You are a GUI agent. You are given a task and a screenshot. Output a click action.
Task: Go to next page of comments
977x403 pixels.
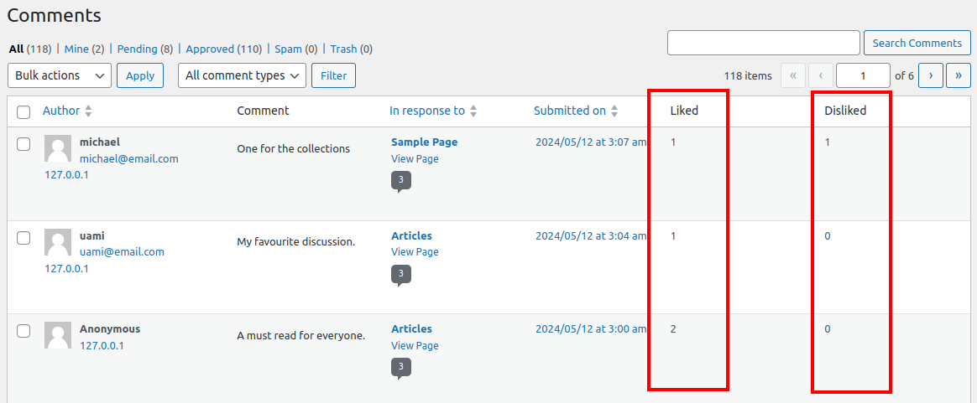pos(930,75)
